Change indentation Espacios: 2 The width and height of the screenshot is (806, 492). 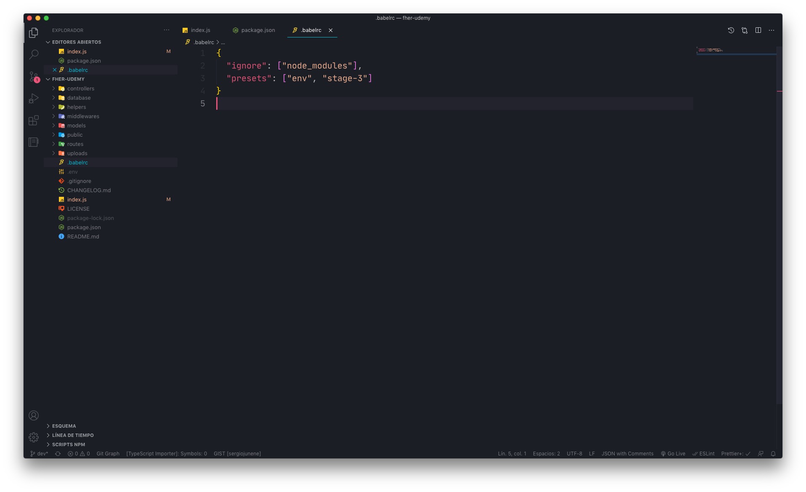click(546, 454)
